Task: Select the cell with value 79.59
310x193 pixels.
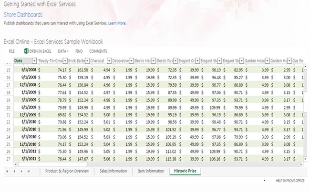Action: click(167, 85)
